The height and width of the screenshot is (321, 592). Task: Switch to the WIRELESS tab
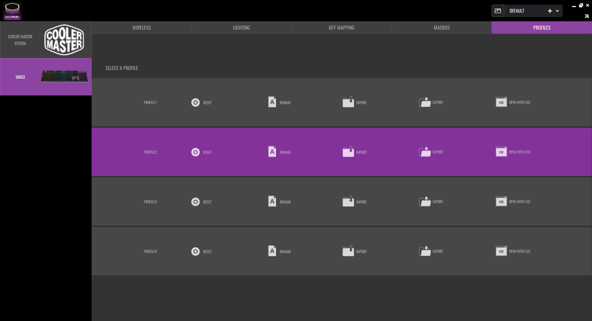[x=142, y=28]
